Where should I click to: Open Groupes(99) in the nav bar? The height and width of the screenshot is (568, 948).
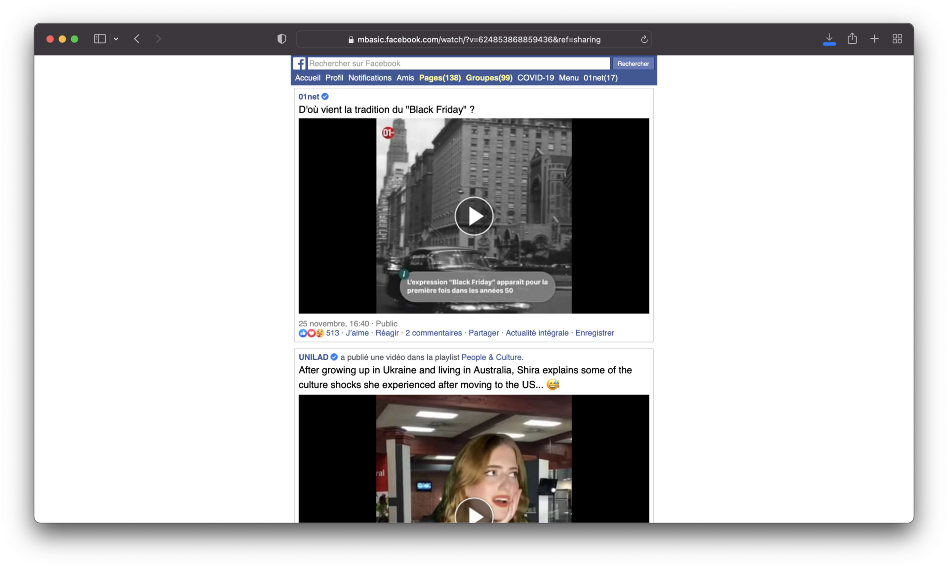point(489,78)
